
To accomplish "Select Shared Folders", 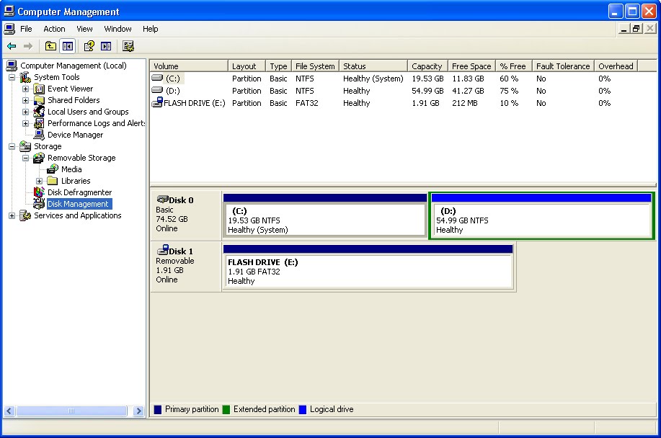I will 72,99.
